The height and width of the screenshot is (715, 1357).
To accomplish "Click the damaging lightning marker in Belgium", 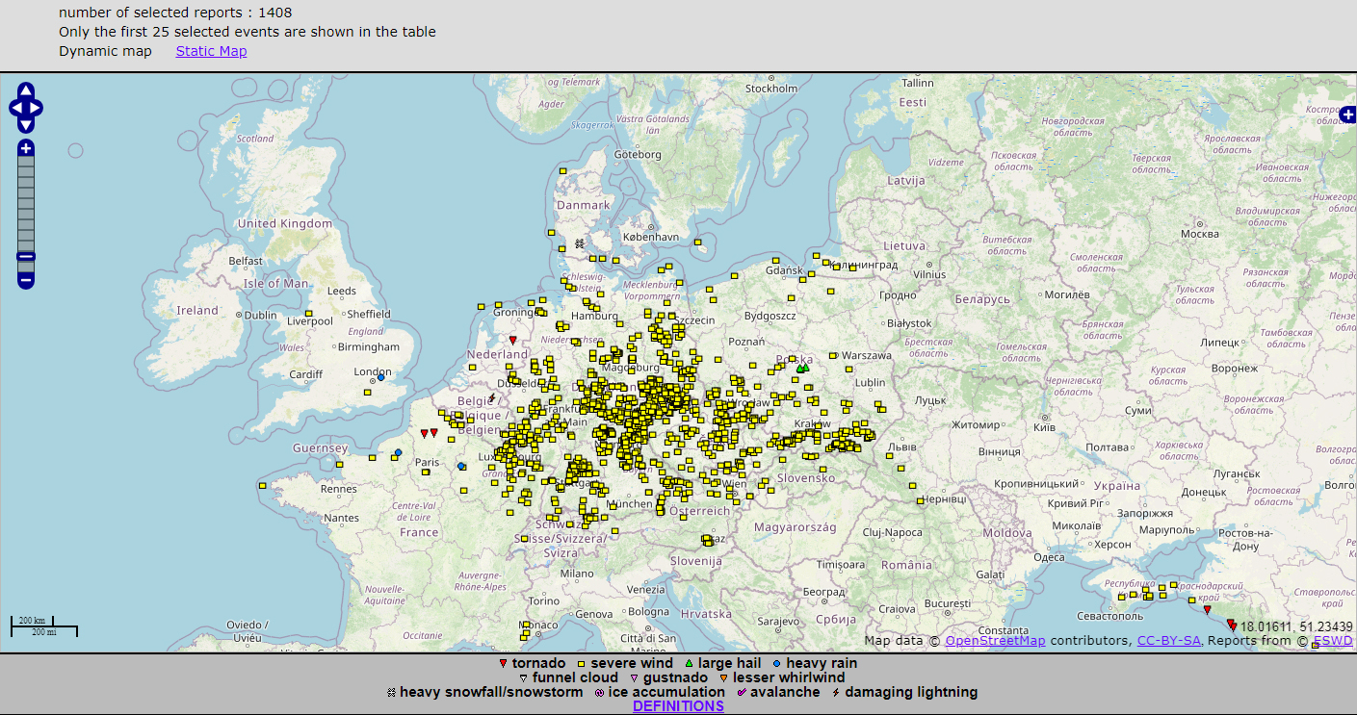I will click(491, 397).
